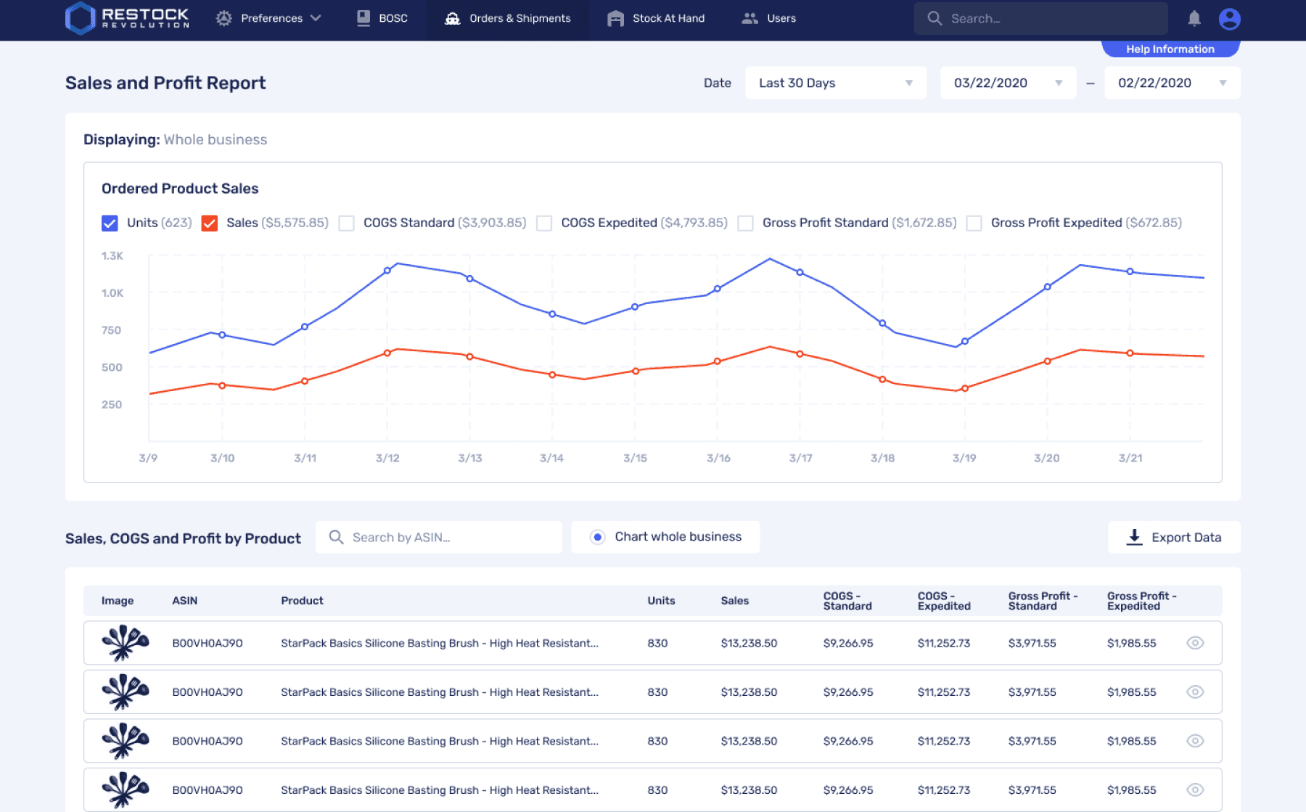The height and width of the screenshot is (812, 1306).
Task: Navigate to Stock At Hand
Action: (x=656, y=18)
